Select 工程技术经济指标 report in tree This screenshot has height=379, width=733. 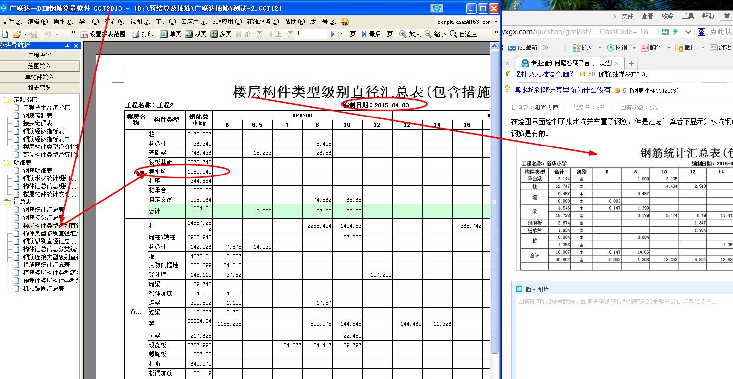46,108
